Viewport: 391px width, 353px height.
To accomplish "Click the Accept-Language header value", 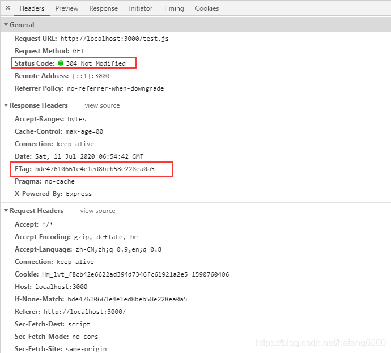I will 118,249.
